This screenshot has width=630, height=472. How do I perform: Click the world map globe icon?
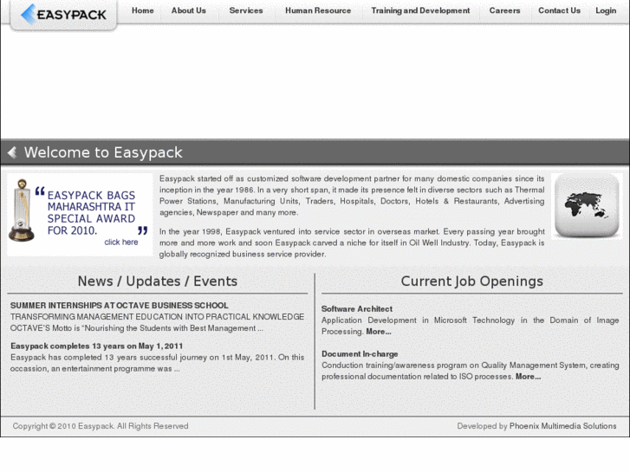[x=587, y=205]
